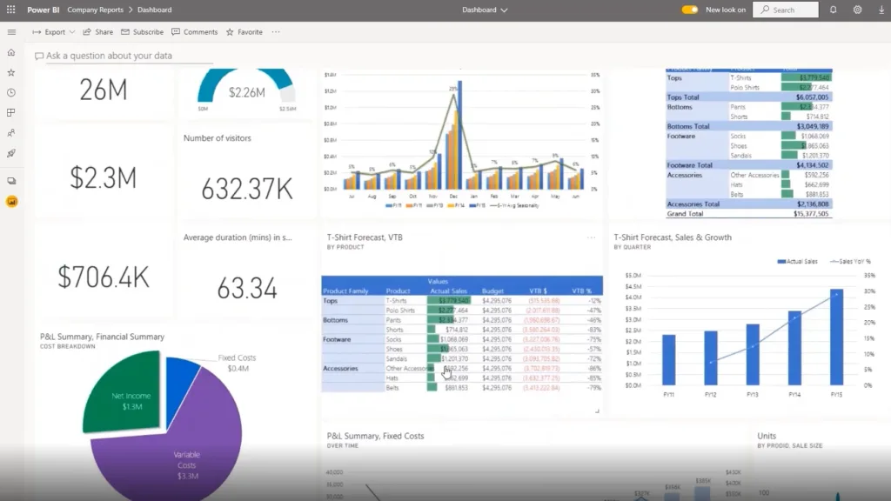891x501 pixels.
Task: Open the Dashboard title dropdown
Action: (x=485, y=10)
